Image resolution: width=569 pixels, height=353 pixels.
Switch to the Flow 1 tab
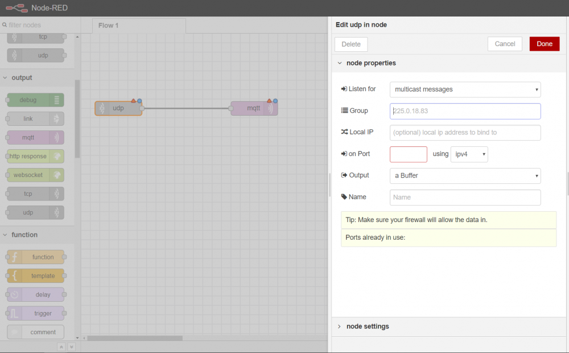(109, 26)
